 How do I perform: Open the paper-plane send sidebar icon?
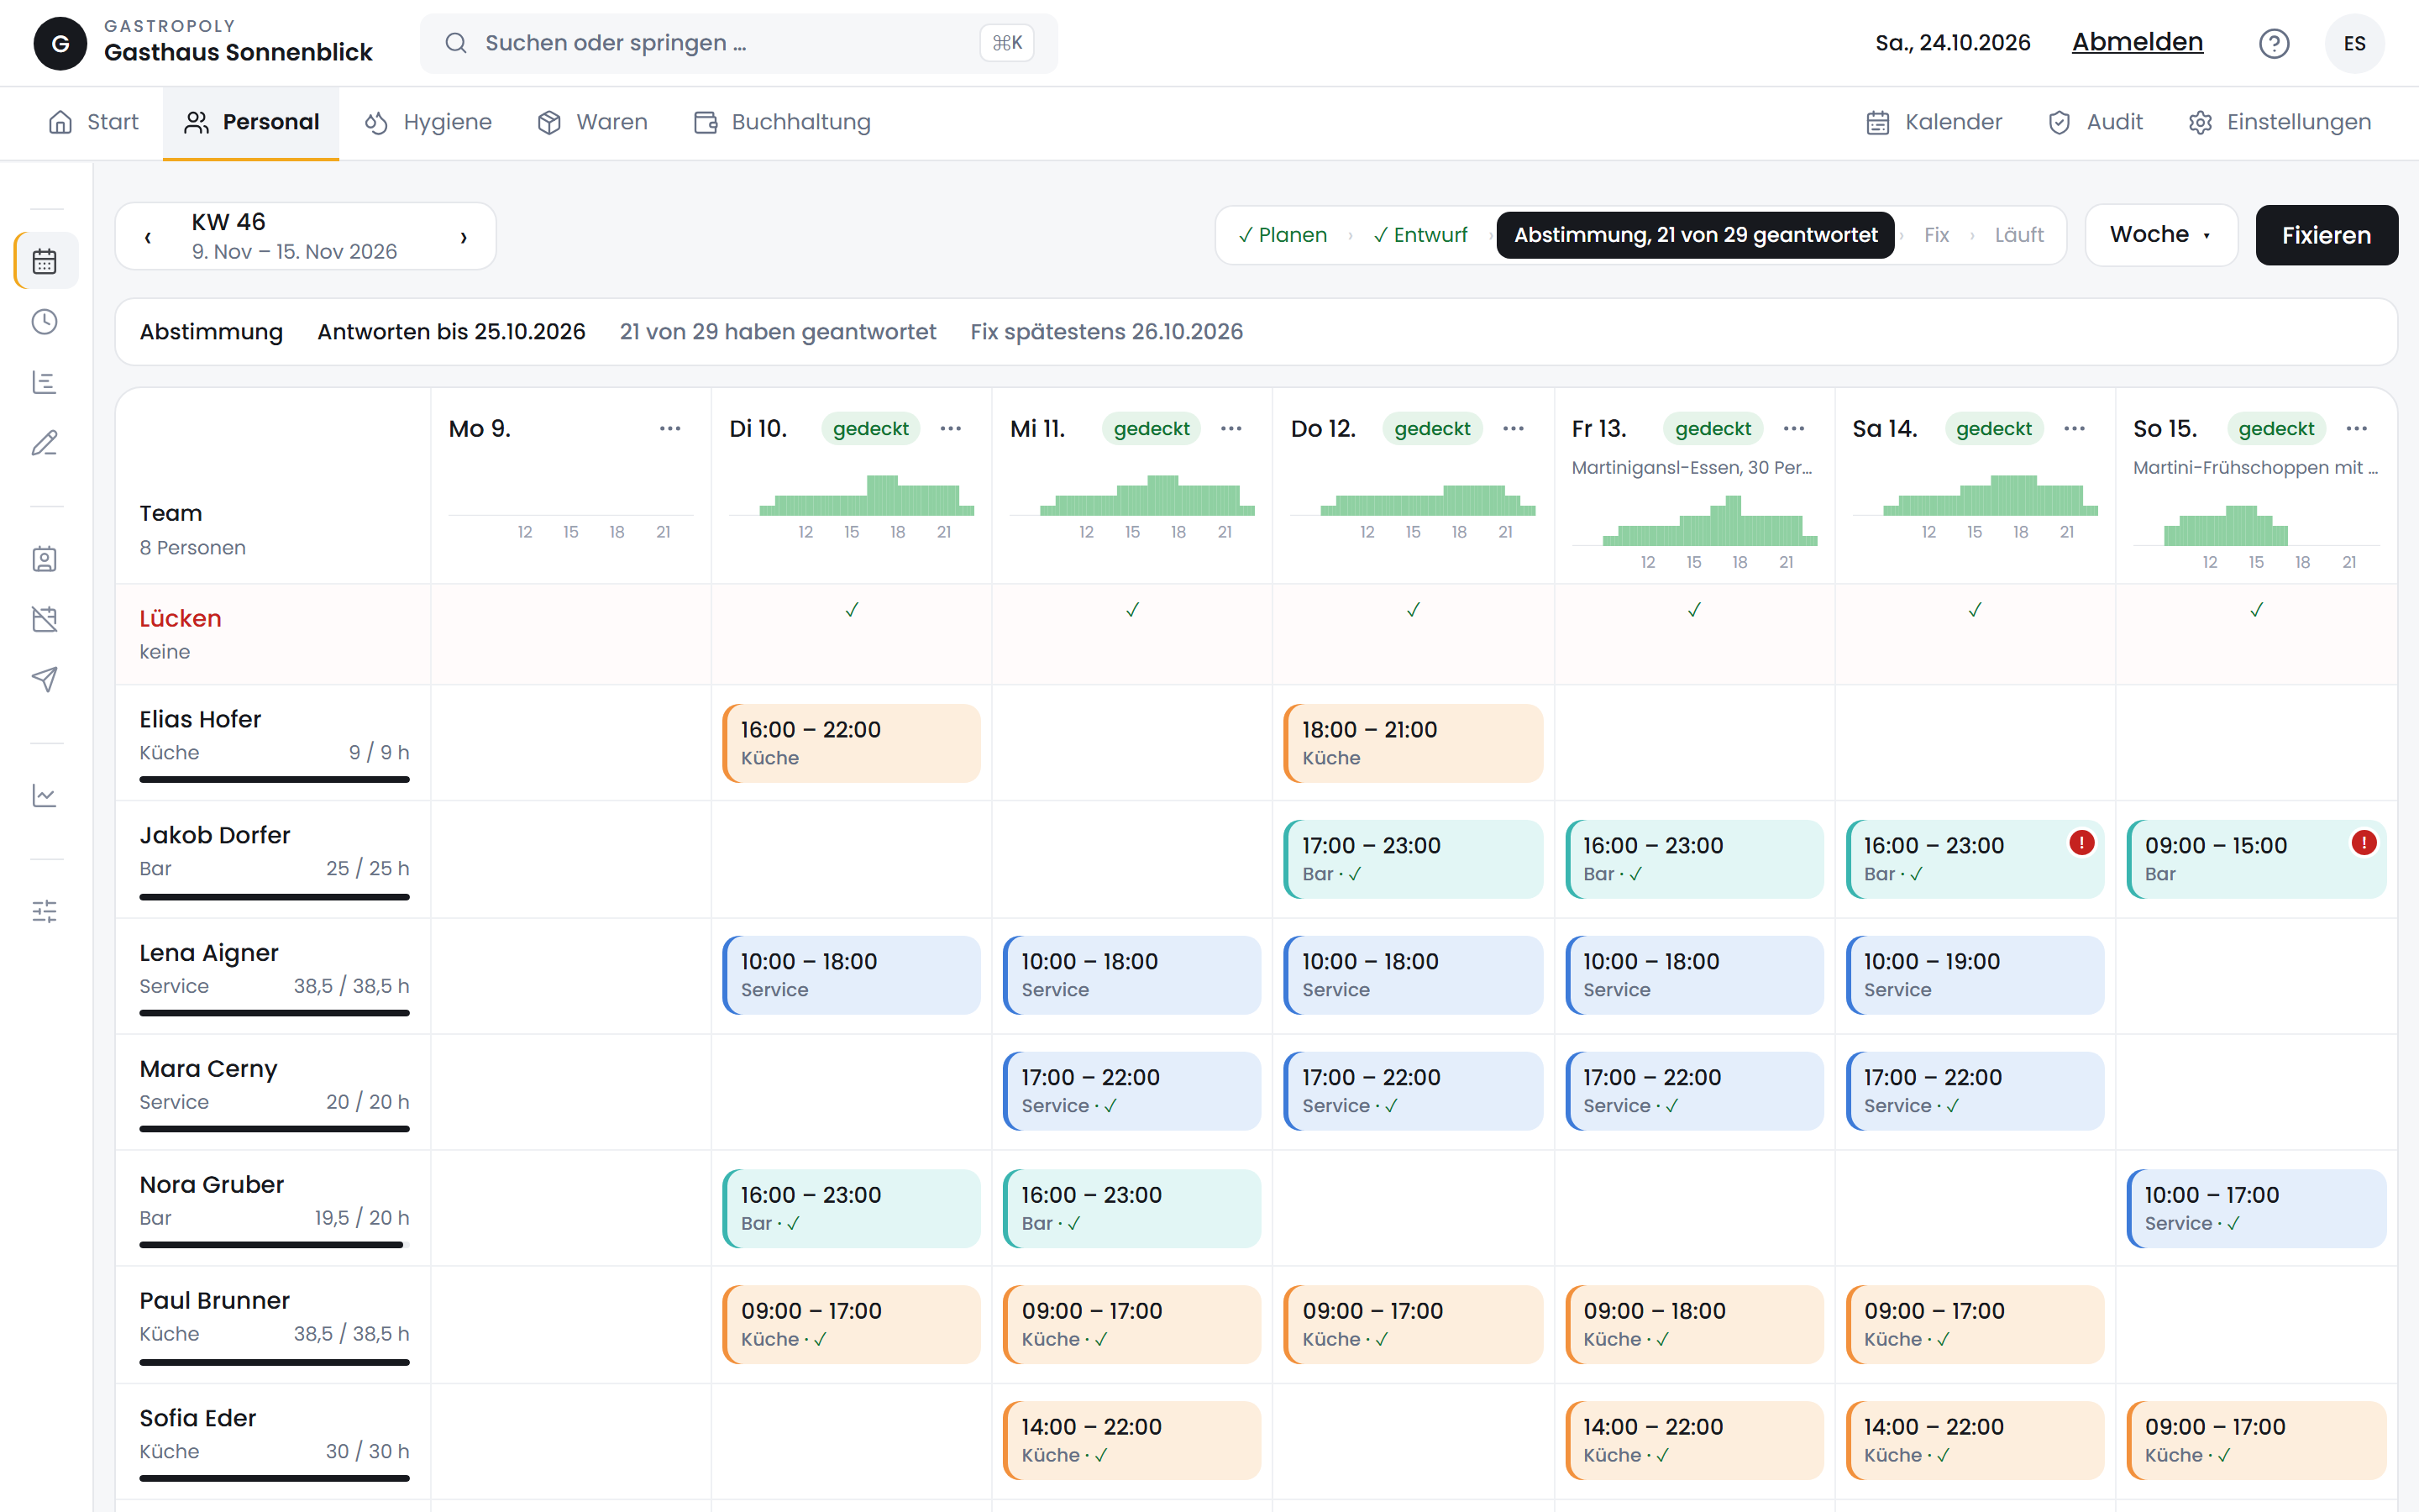45,679
